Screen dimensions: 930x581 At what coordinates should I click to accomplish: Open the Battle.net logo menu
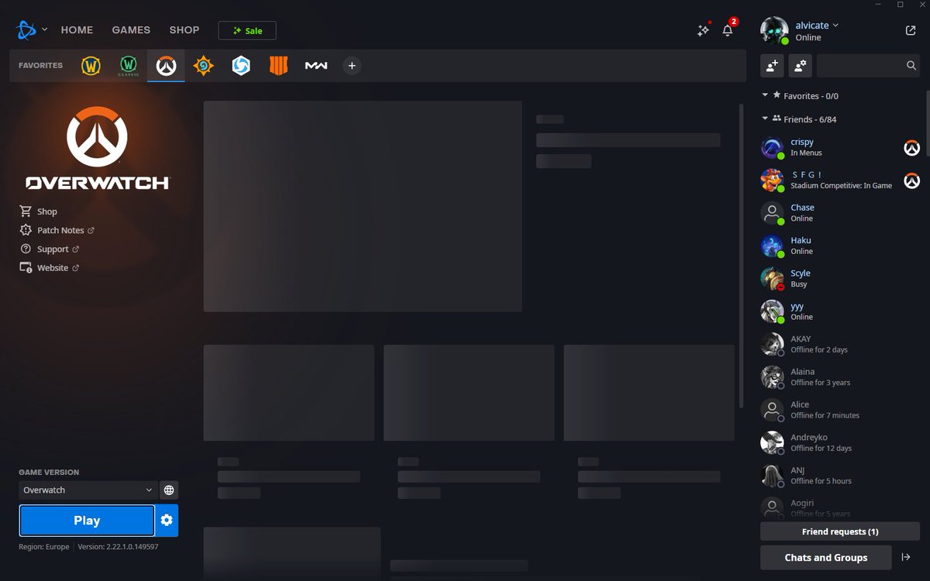(26, 30)
